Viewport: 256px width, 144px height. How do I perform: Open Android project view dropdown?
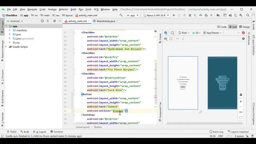tap(15, 21)
